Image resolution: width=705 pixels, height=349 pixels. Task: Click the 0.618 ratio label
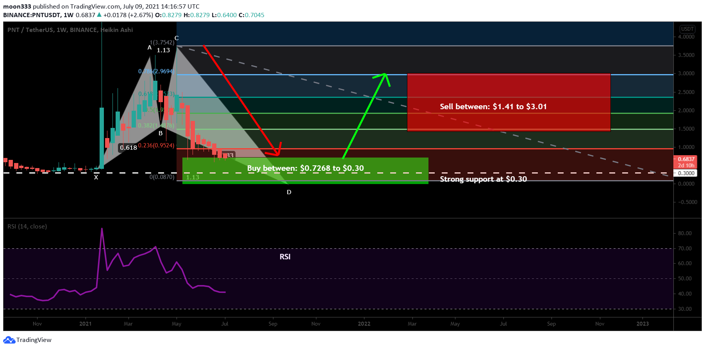pos(129,148)
